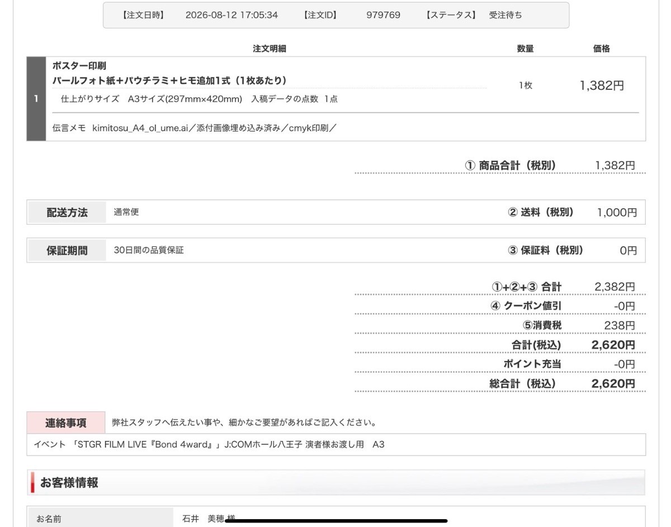Click the 注文明細 column header
The width and height of the screenshot is (671, 527).
coord(269,49)
